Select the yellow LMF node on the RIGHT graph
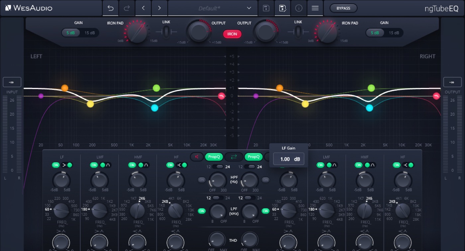The height and width of the screenshot is (251, 465). tap(305, 104)
